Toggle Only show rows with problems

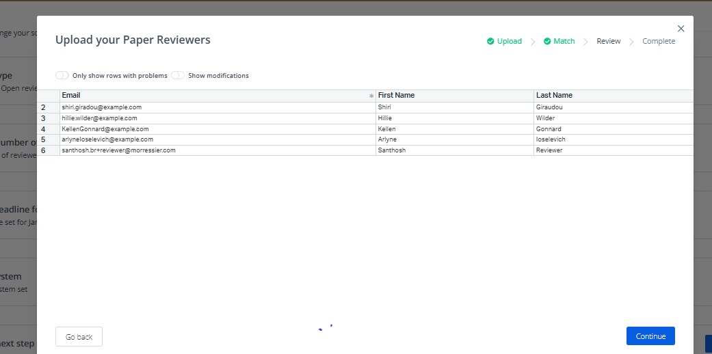(x=62, y=76)
